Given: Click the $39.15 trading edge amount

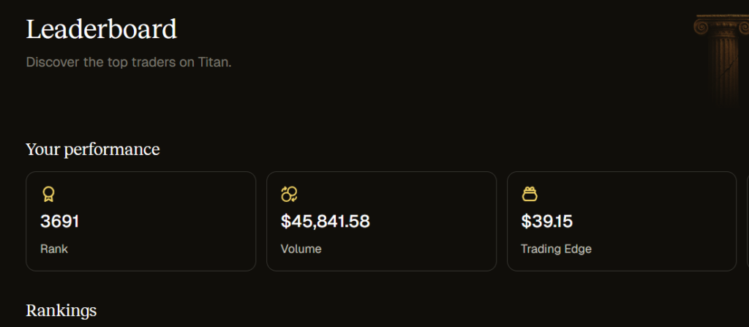Looking at the screenshot, I should [547, 221].
